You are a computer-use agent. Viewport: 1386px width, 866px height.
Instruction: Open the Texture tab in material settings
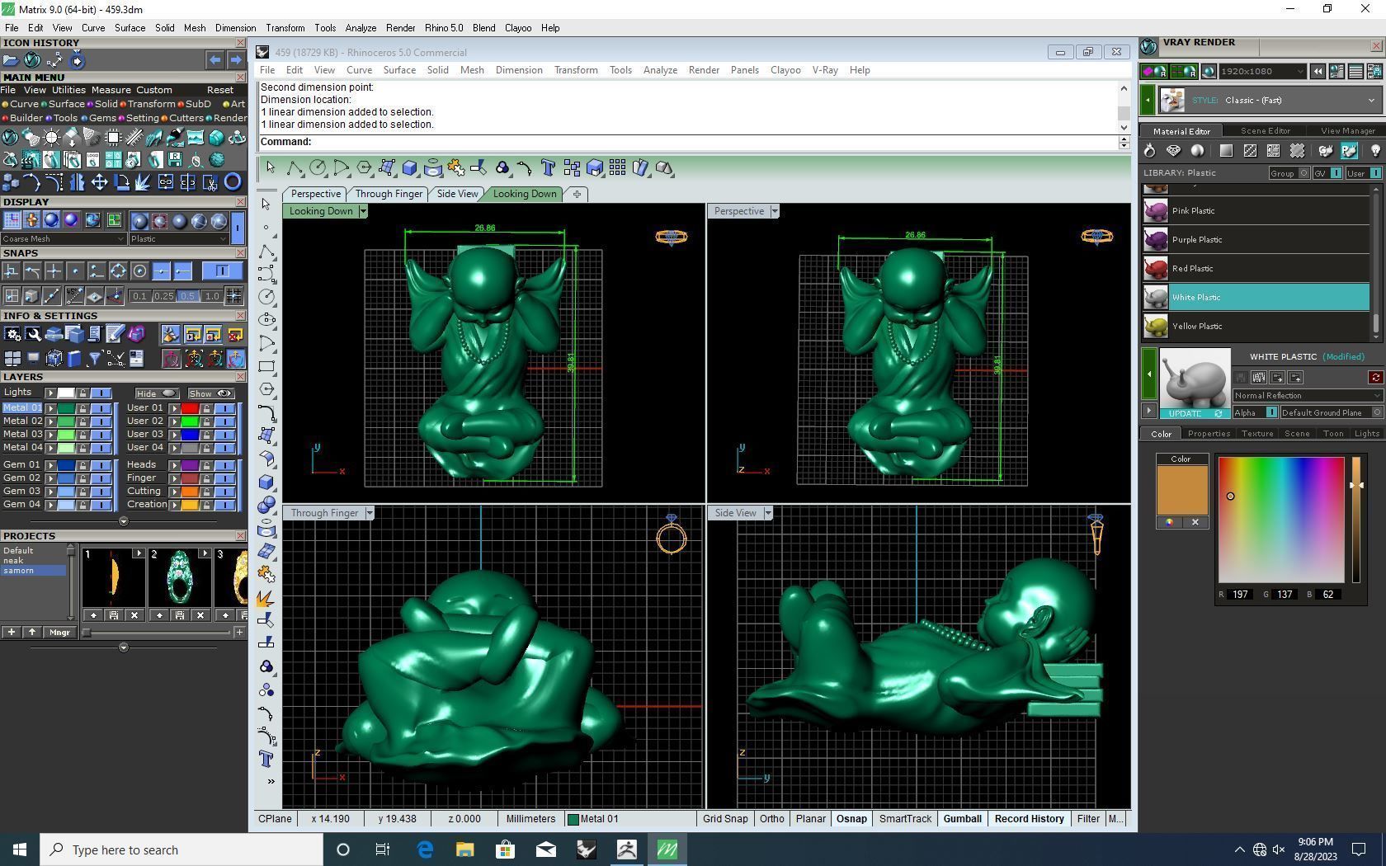[x=1257, y=434]
